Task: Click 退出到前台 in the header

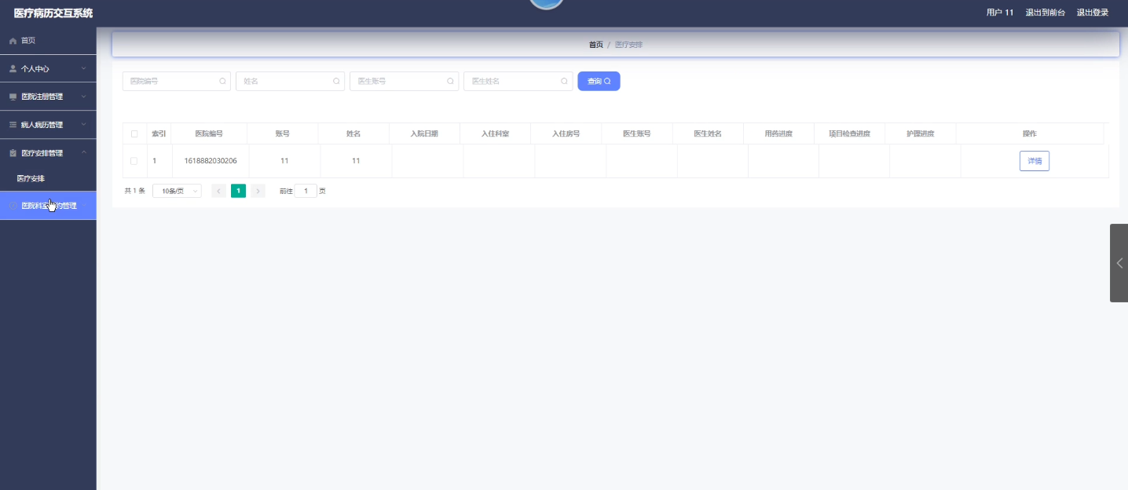Action: click(x=1046, y=13)
